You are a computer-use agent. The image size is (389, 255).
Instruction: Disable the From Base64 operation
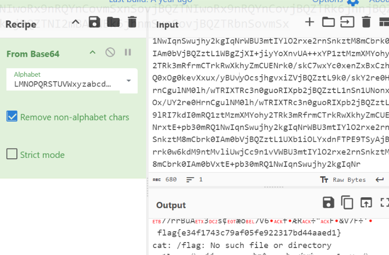coord(110,52)
